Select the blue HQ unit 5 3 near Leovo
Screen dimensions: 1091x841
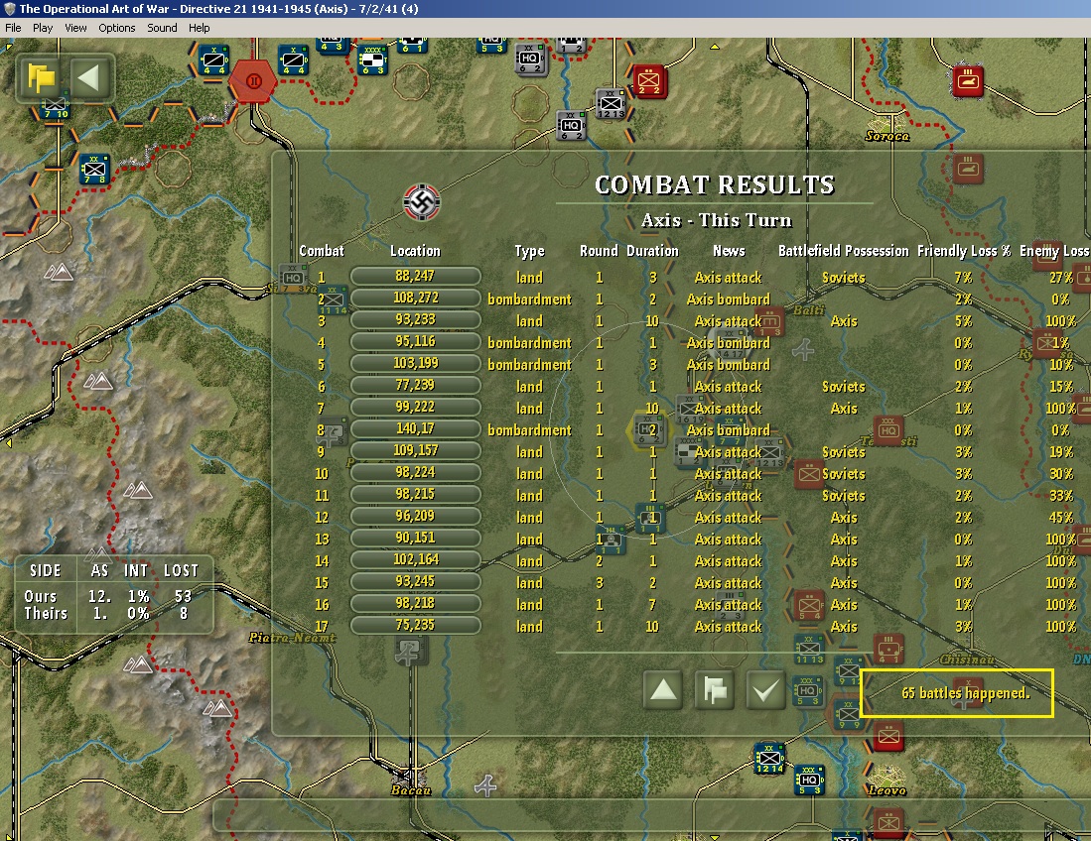coord(809,780)
